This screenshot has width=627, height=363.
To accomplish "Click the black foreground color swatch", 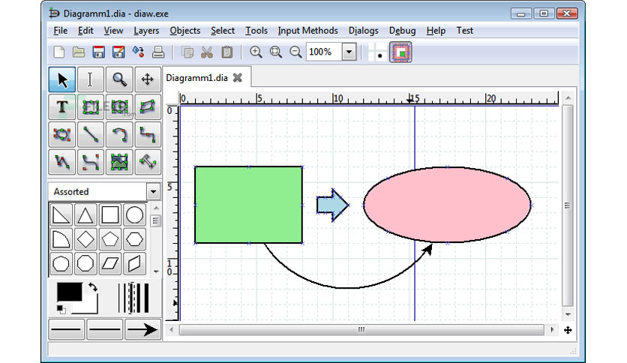I will 69,292.
